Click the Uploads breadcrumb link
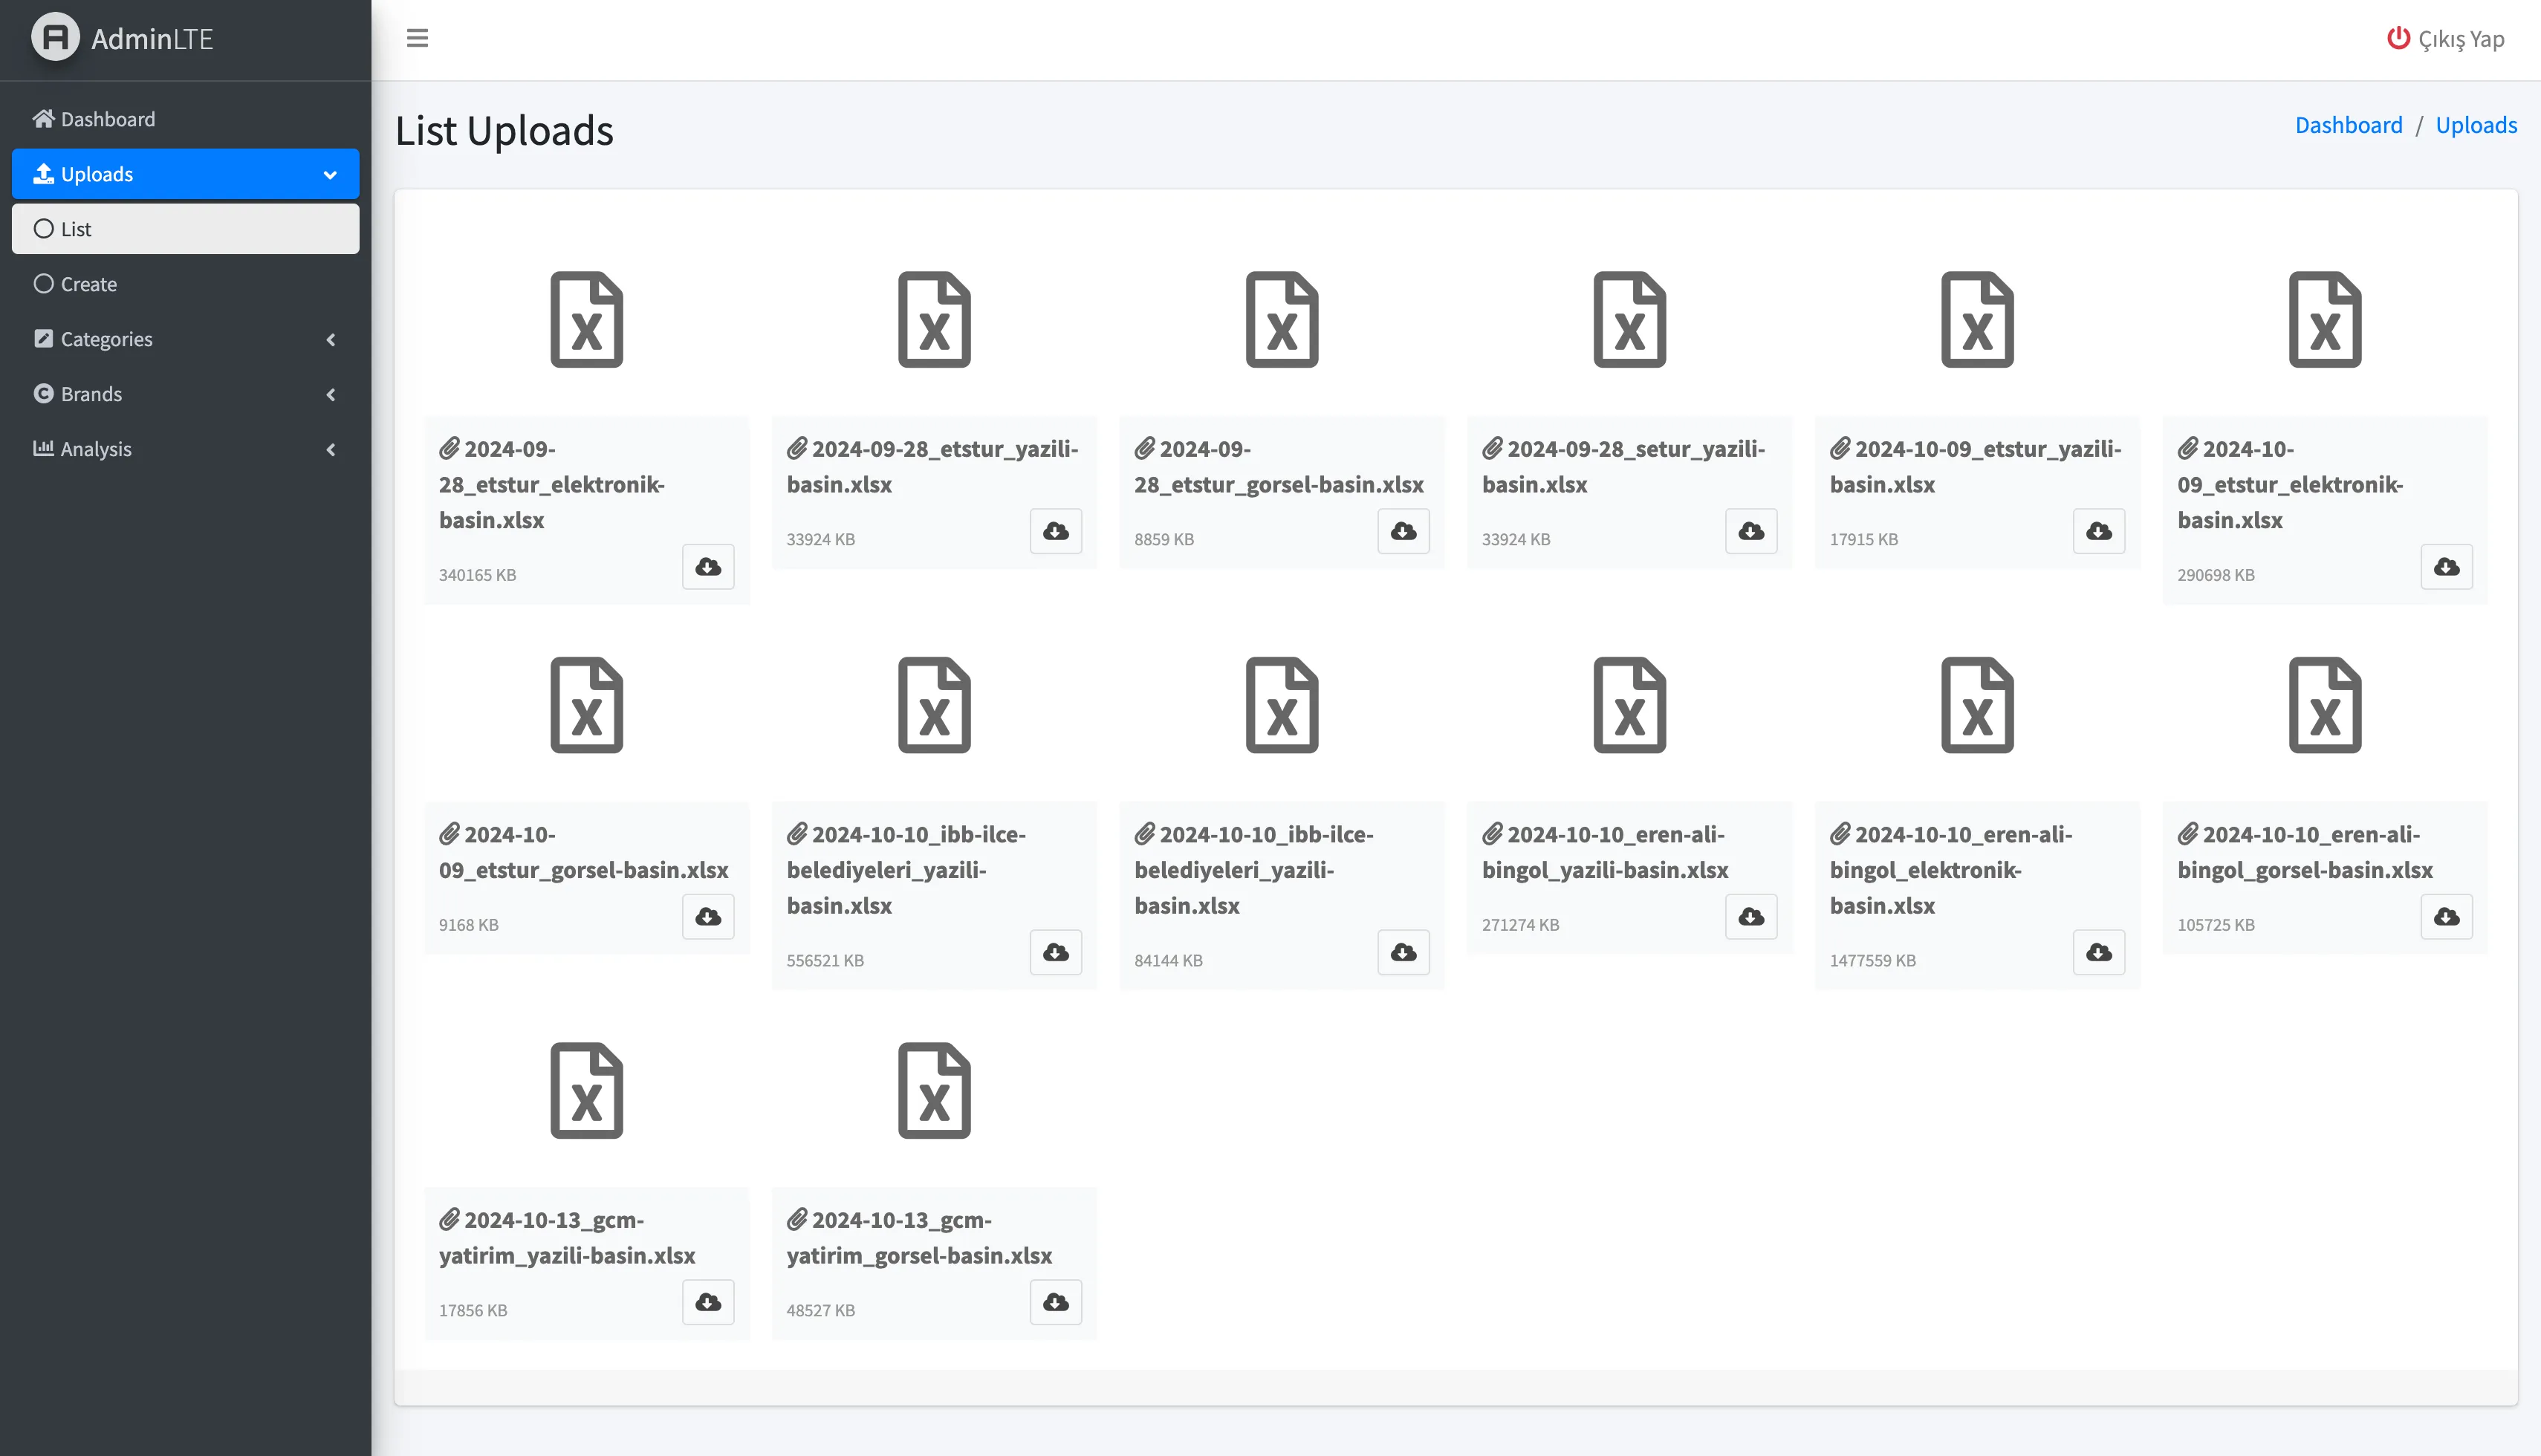This screenshot has height=1456, width=2541. coord(2475,125)
